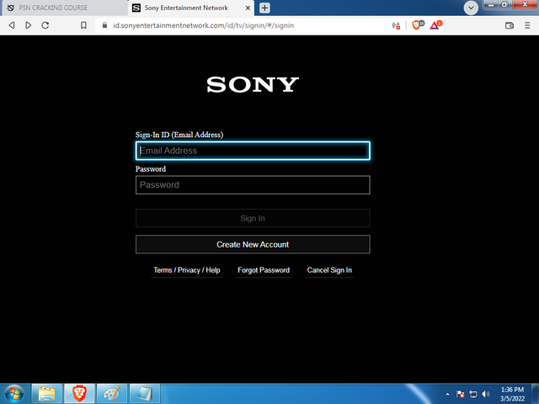Open the browser hamburger menu
The height and width of the screenshot is (404, 539).
tap(527, 25)
